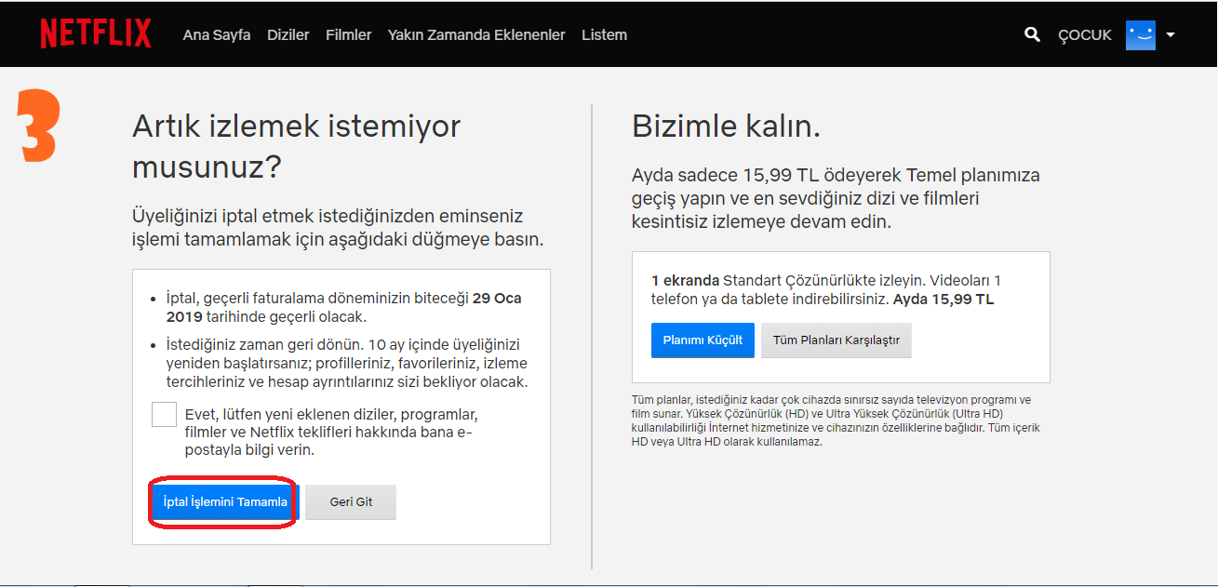Open the search magnifier icon
The height and width of the screenshot is (587, 1218).
click(1032, 34)
